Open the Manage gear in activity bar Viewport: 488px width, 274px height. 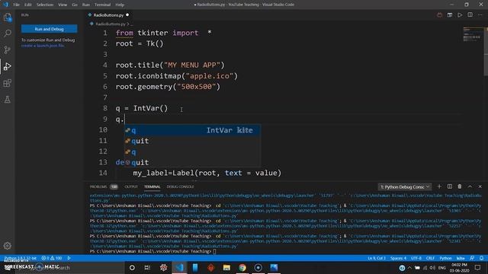pyautogui.click(x=8, y=246)
